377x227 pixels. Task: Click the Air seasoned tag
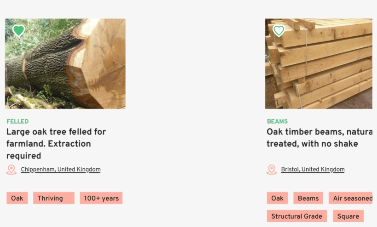click(351, 198)
